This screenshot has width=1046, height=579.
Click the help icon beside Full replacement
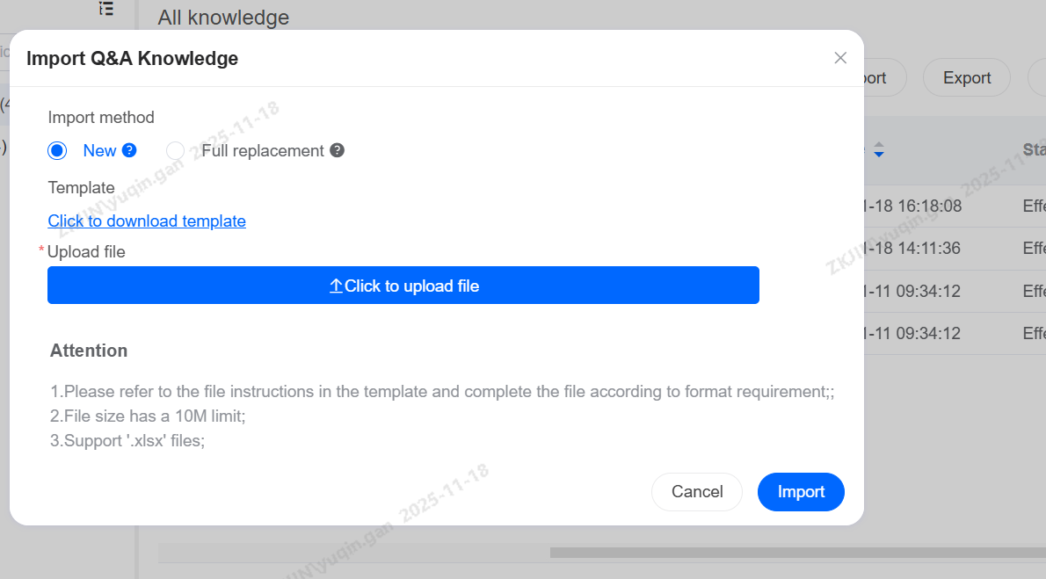337,150
